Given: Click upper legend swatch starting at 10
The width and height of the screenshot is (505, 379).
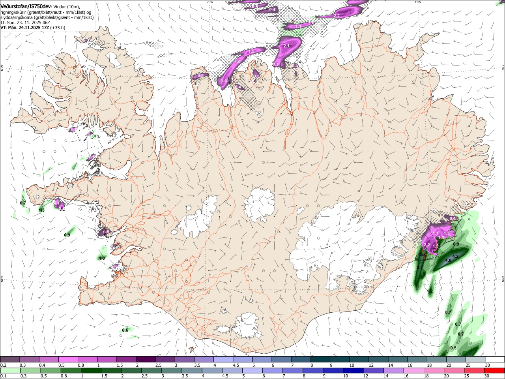Looking at the screenshot, I should coord(359,359).
